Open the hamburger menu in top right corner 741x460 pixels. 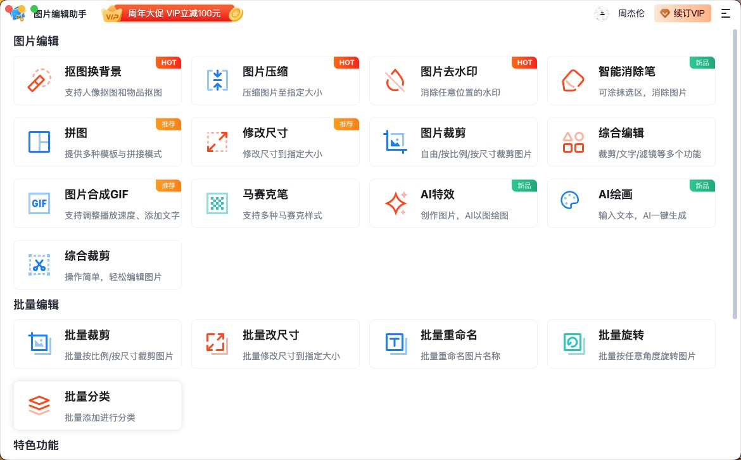click(726, 13)
